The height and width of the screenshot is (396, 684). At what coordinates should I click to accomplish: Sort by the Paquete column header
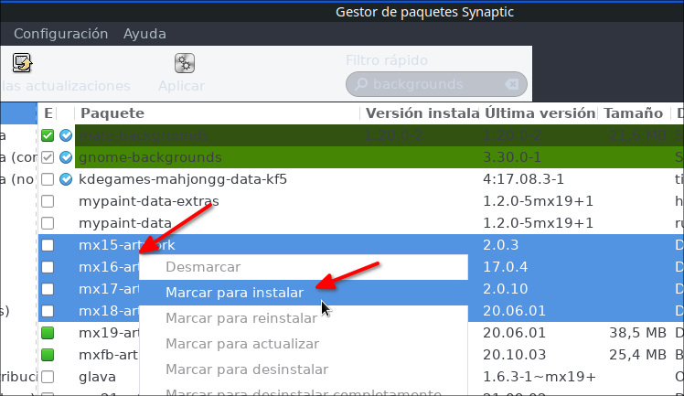tap(218, 113)
